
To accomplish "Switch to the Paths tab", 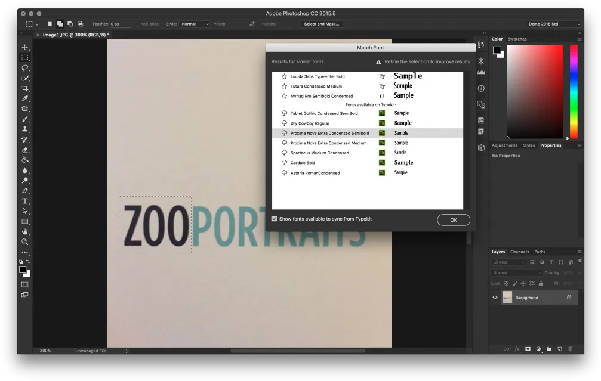I will [540, 252].
